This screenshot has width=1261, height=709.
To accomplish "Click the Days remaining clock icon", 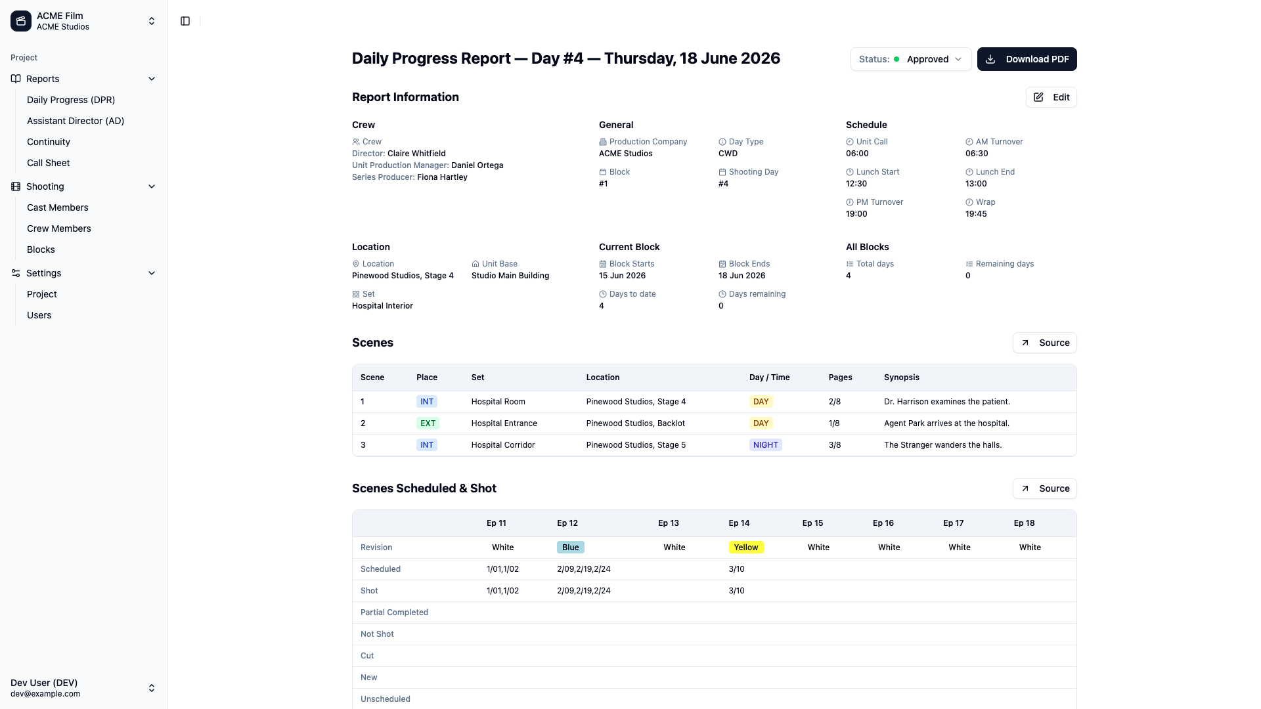I will click(722, 294).
